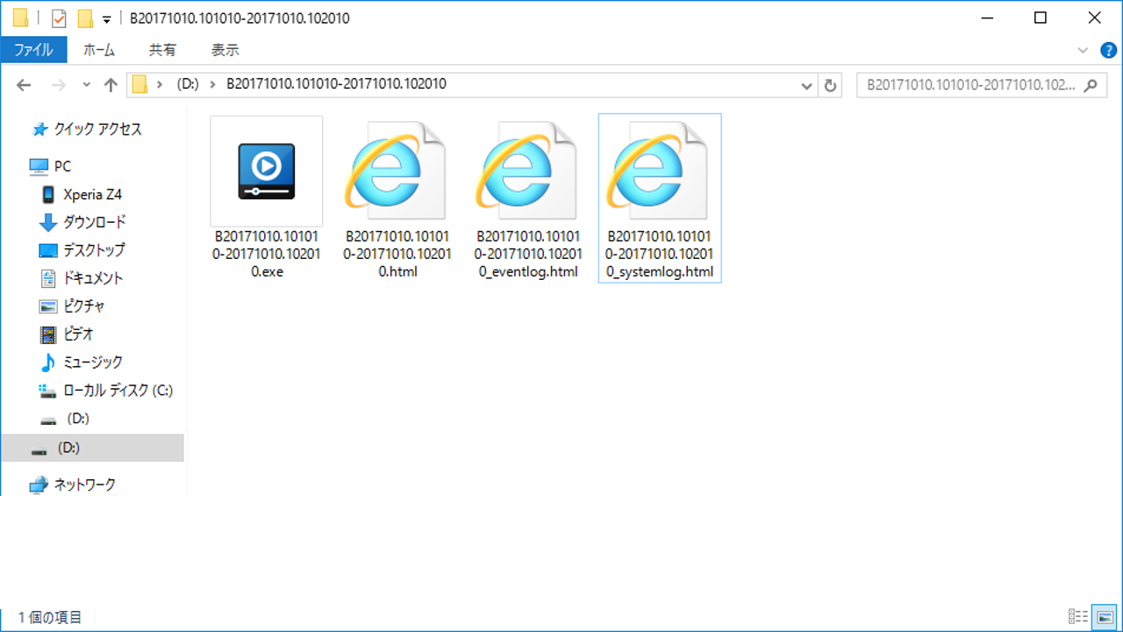The width and height of the screenshot is (1123, 632).
Task: Minimize the Explorer window
Action: [x=986, y=18]
